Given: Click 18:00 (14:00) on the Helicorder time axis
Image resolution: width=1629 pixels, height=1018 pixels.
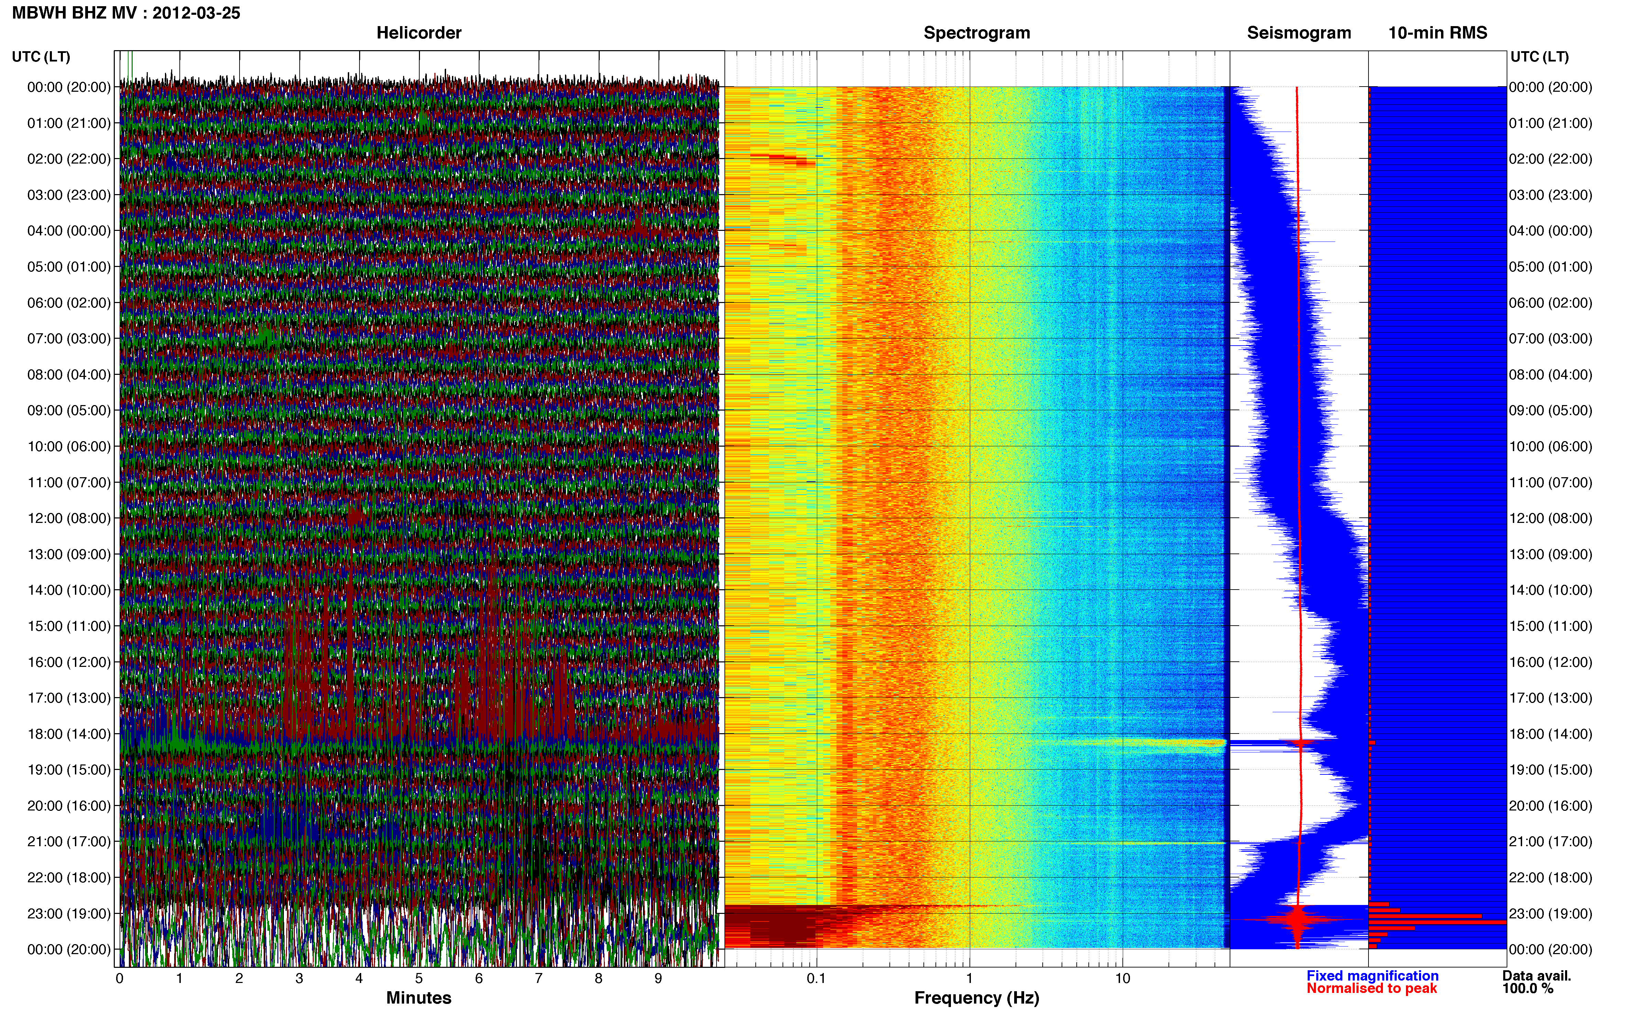Looking at the screenshot, I should click(x=69, y=734).
